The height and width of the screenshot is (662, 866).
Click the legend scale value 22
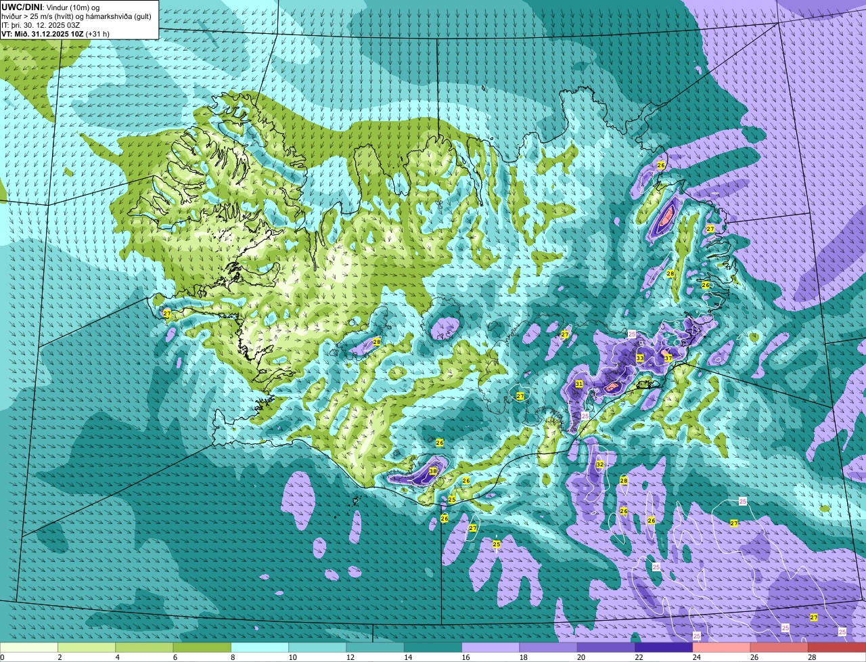[638, 657]
